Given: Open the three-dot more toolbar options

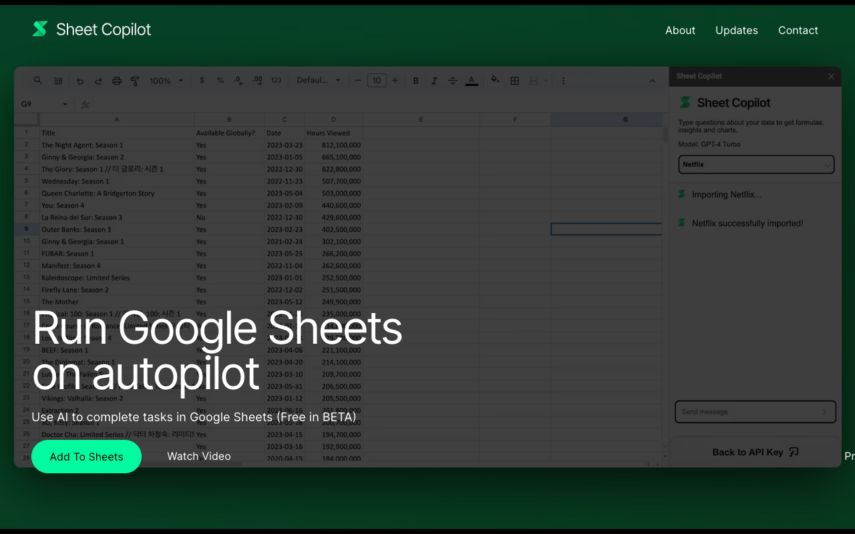Looking at the screenshot, I should click(563, 81).
